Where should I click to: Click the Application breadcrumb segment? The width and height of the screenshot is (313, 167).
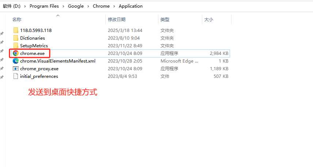(x=131, y=6)
